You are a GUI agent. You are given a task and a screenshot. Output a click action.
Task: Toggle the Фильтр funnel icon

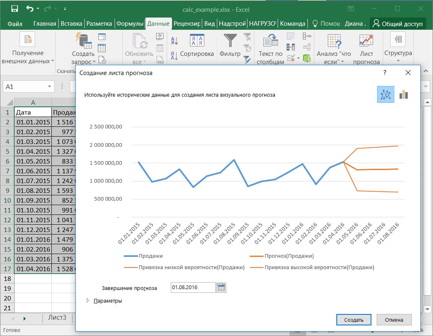(230, 41)
